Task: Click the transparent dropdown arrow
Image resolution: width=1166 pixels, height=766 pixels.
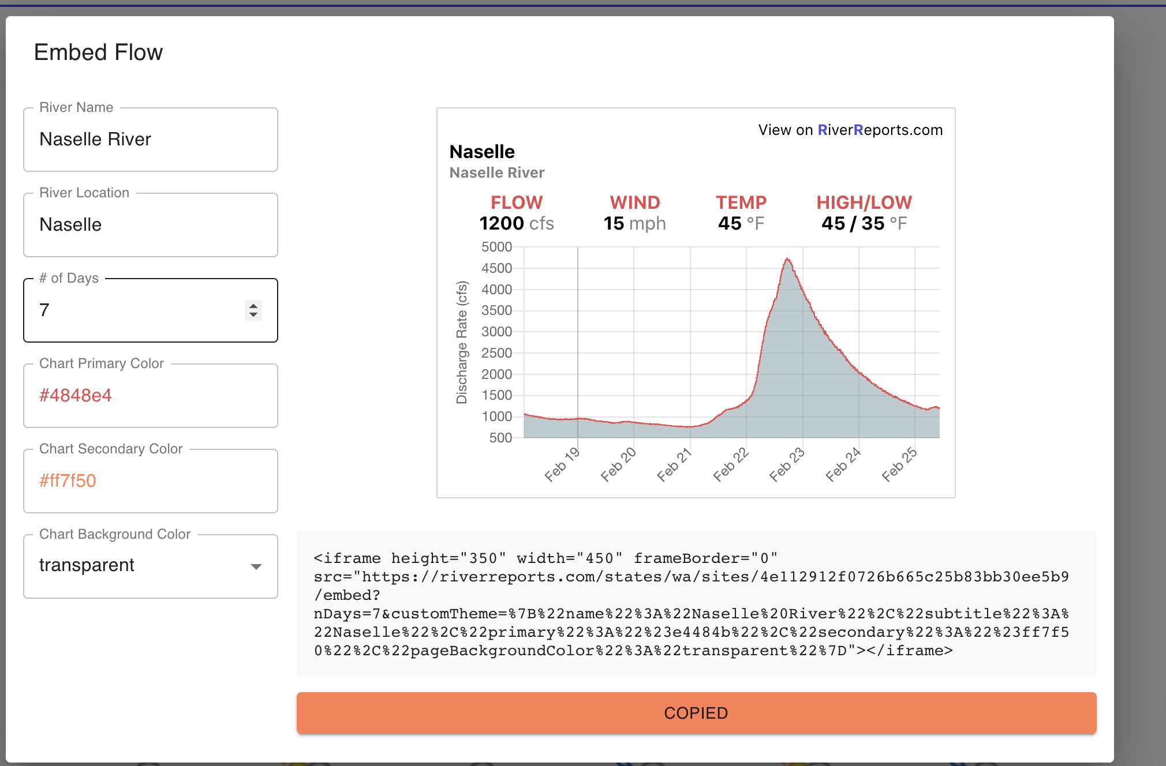Action: (256, 566)
